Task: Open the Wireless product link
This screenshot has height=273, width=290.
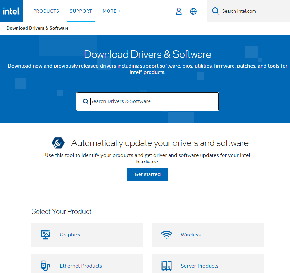Action: pyautogui.click(x=208, y=235)
